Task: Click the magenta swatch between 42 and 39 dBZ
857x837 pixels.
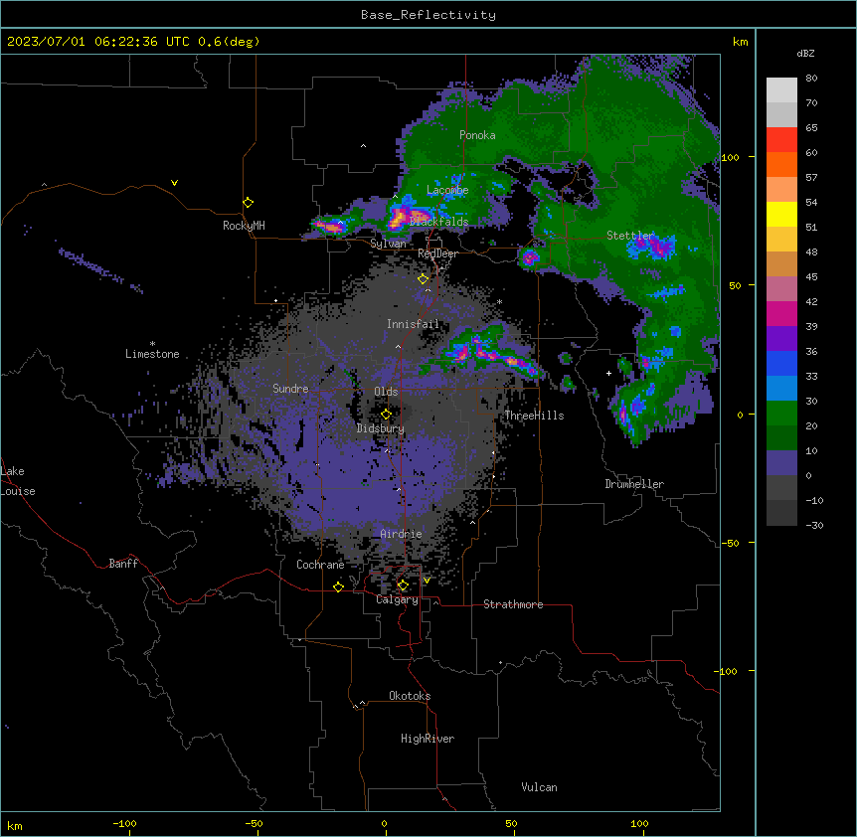Action: [781, 313]
